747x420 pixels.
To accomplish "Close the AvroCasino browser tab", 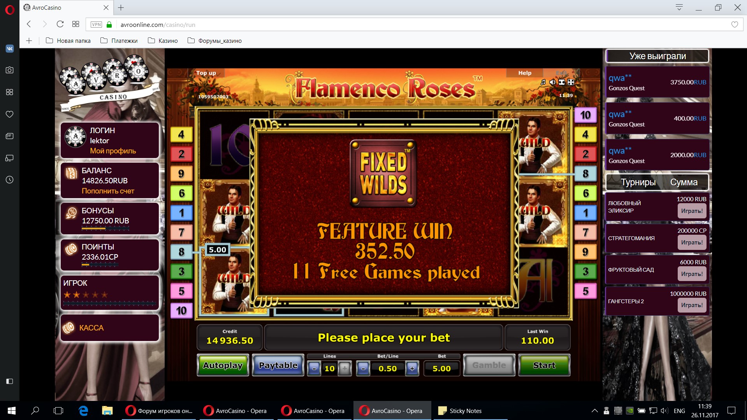I will 106,7.
